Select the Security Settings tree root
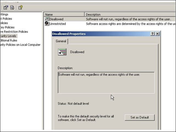The width and height of the screenshot is (176, 132). click(x=4, y=14)
